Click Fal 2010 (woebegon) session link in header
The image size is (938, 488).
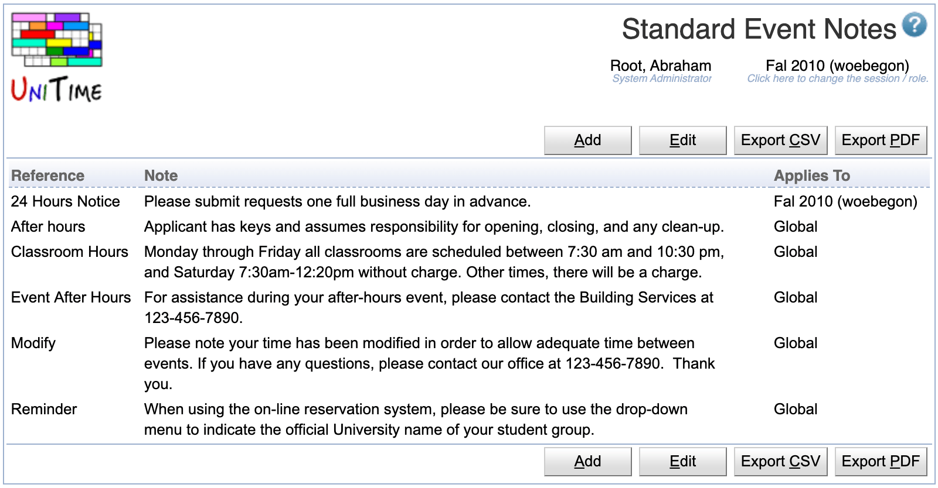837,66
